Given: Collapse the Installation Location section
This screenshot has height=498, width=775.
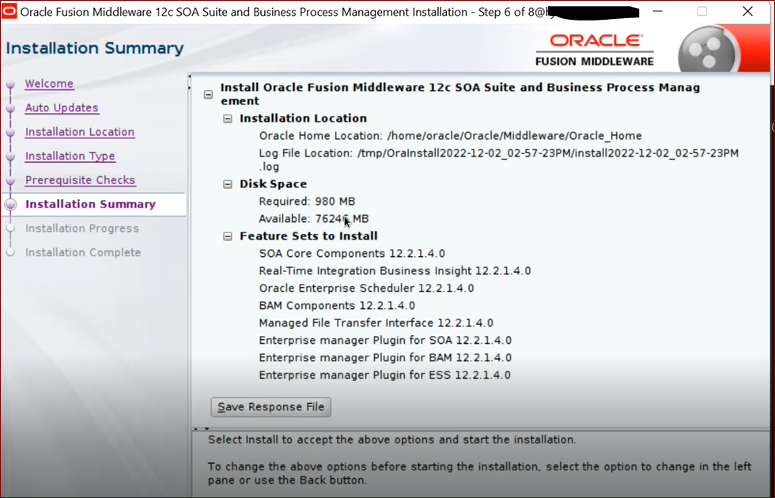Looking at the screenshot, I should click(x=228, y=119).
